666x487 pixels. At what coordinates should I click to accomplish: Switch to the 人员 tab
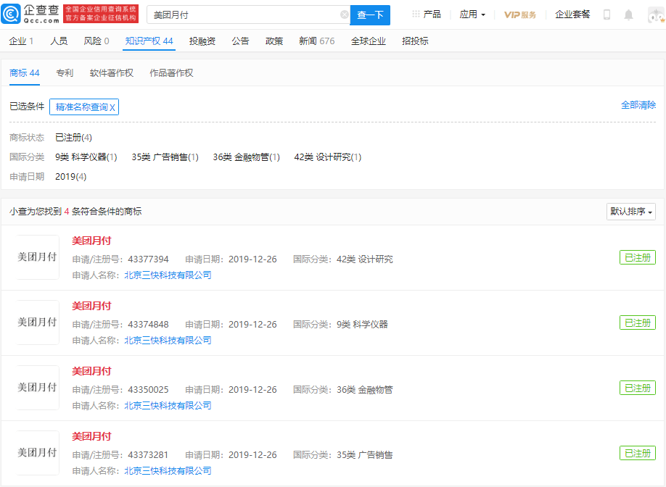[x=59, y=41]
